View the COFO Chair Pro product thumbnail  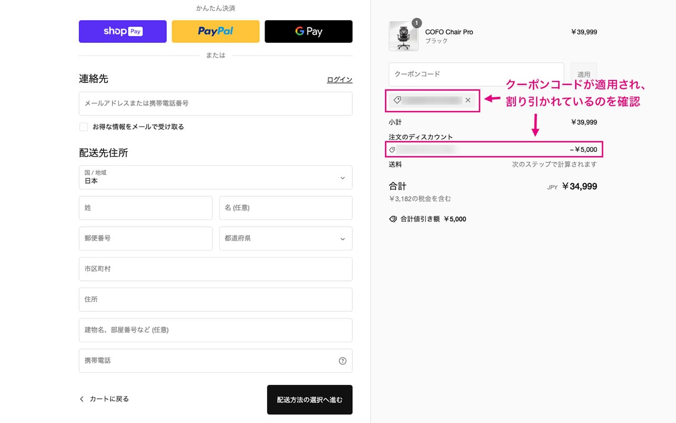click(403, 36)
